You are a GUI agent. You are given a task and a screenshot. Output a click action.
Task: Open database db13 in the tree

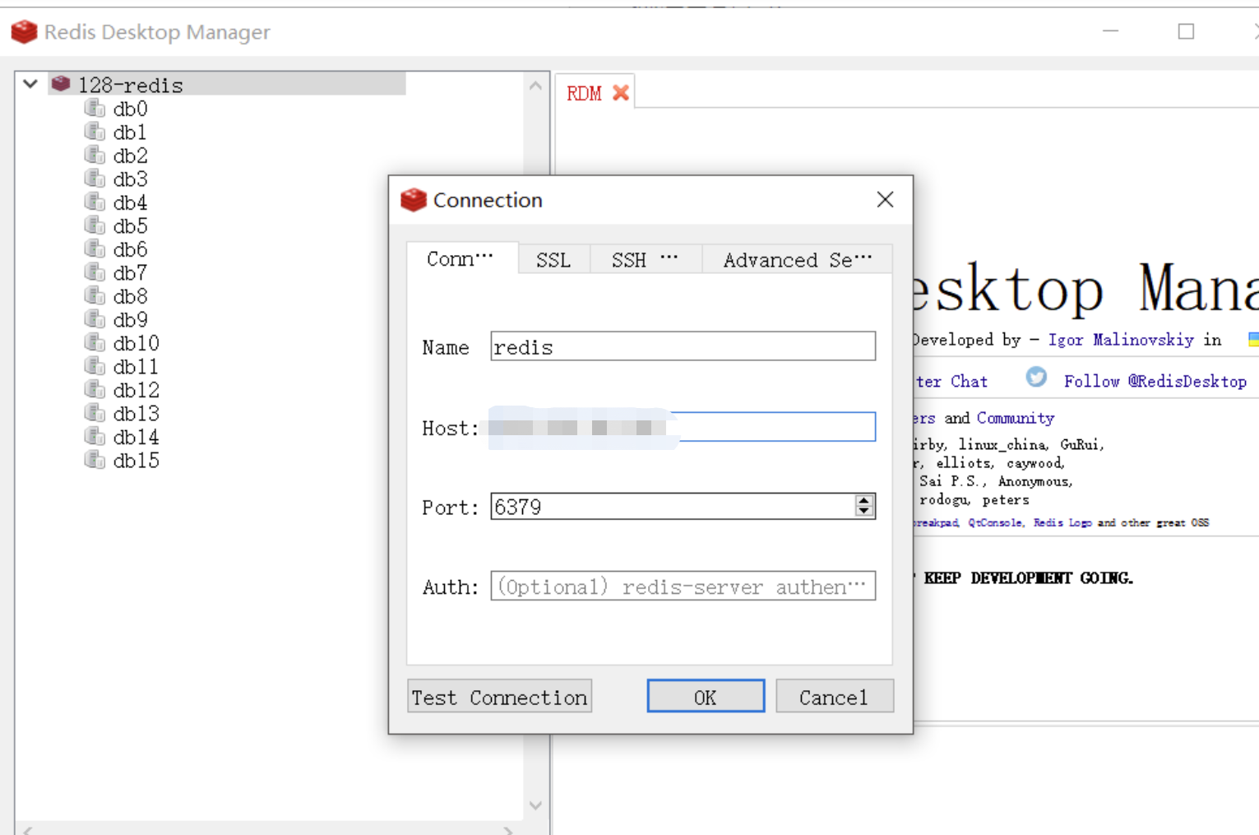click(136, 413)
